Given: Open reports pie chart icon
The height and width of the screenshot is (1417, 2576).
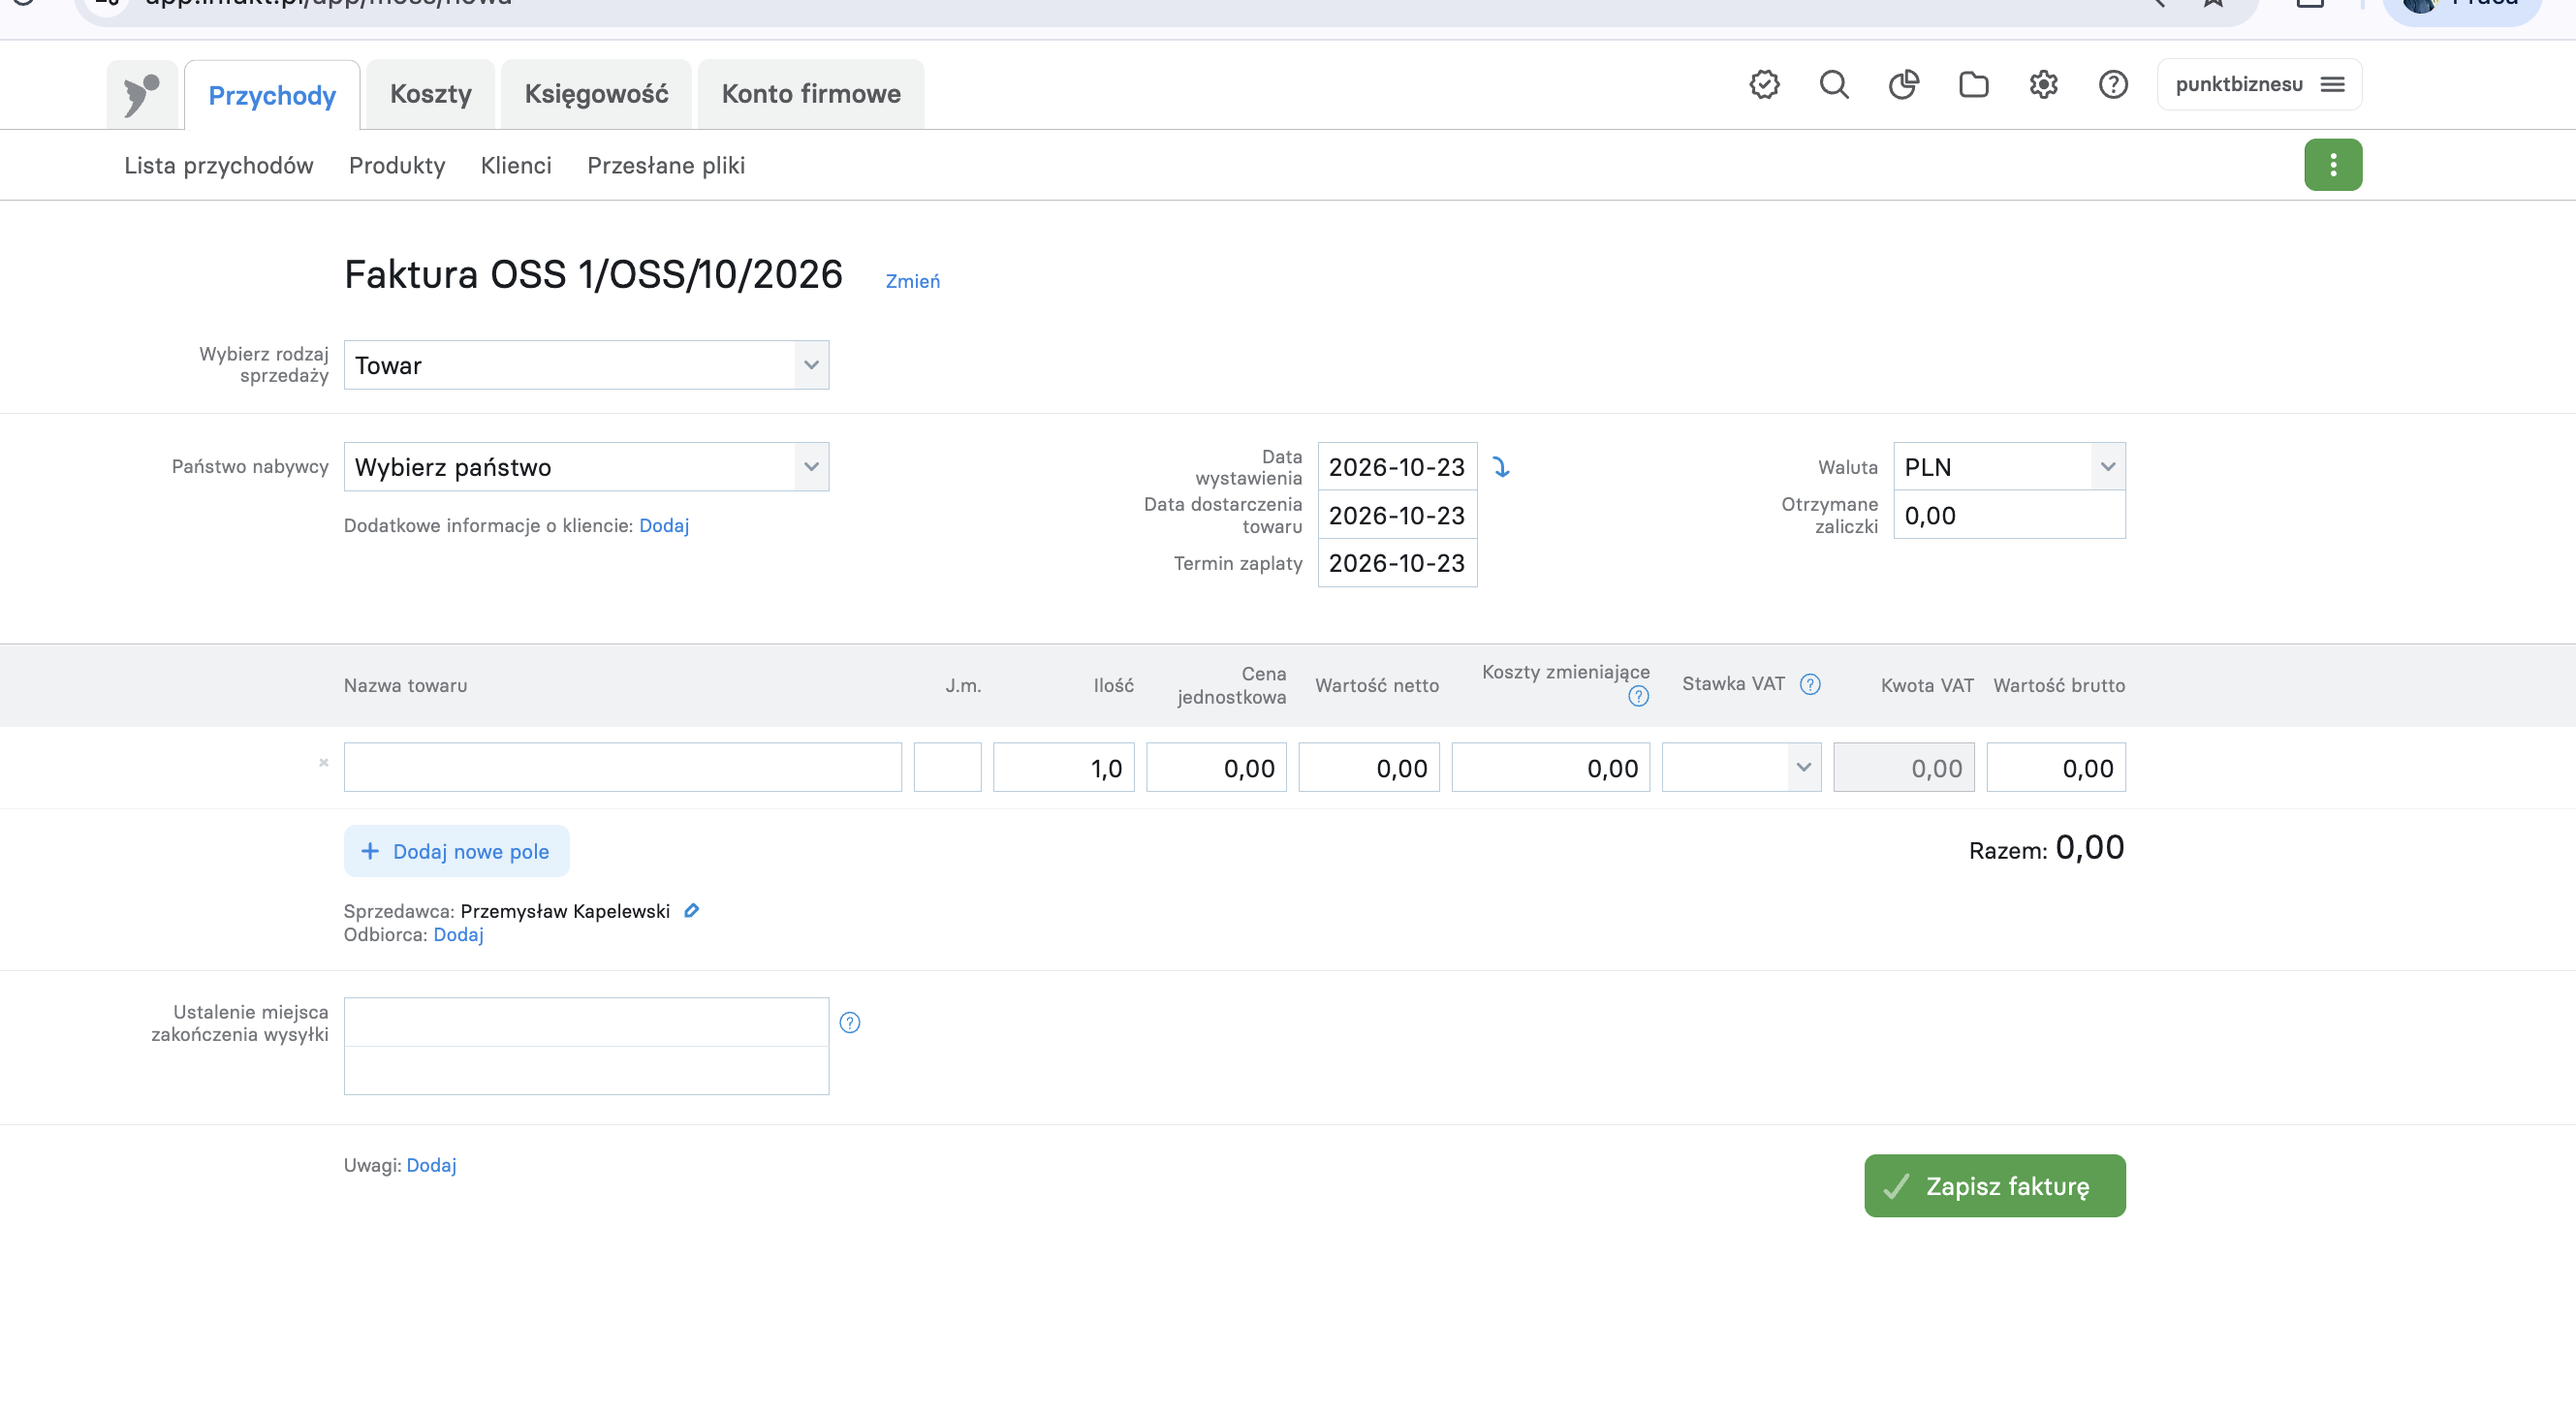Looking at the screenshot, I should (1904, 84).
